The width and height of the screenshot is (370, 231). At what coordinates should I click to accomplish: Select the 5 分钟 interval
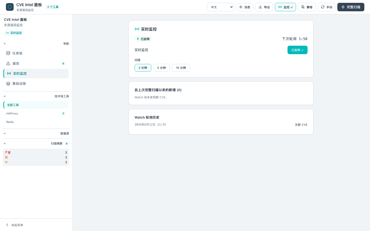point(161,68)
